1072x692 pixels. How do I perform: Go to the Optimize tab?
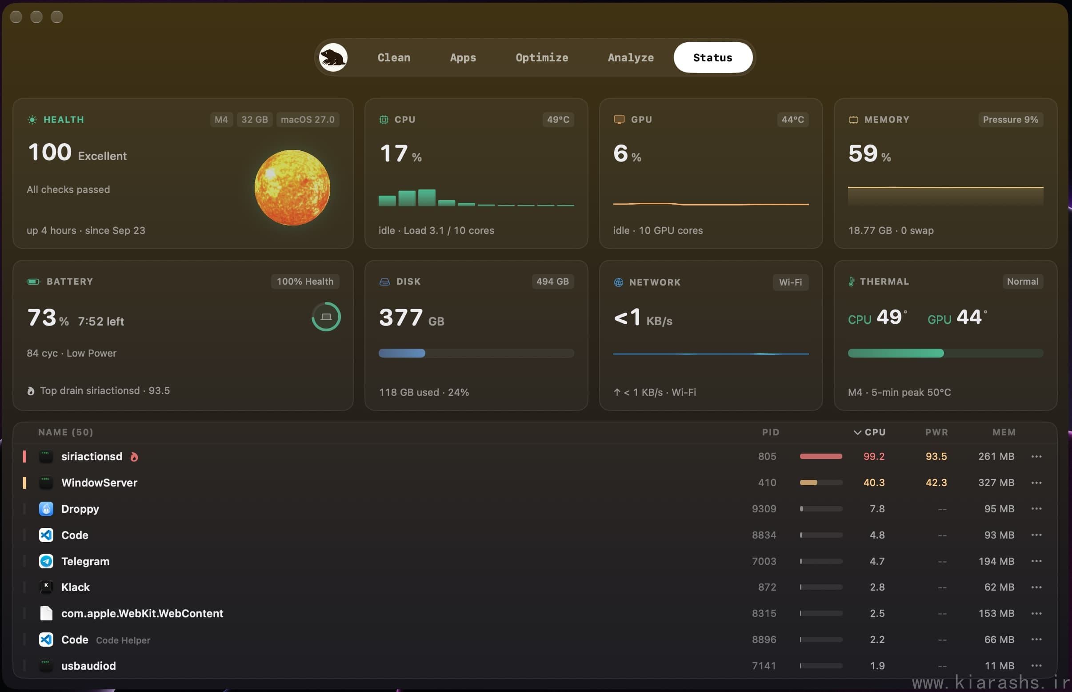click(542, 57)
